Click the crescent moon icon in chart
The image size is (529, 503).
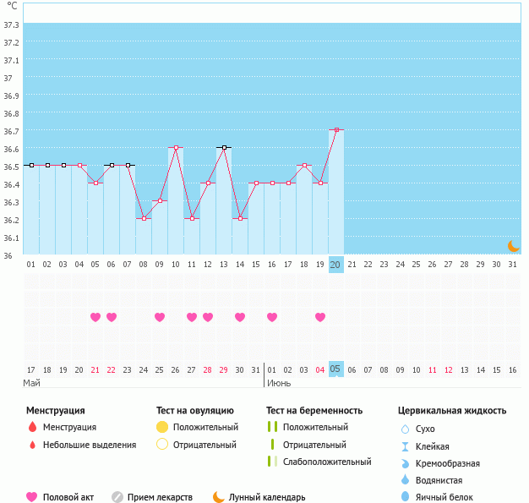pos(513,245)
